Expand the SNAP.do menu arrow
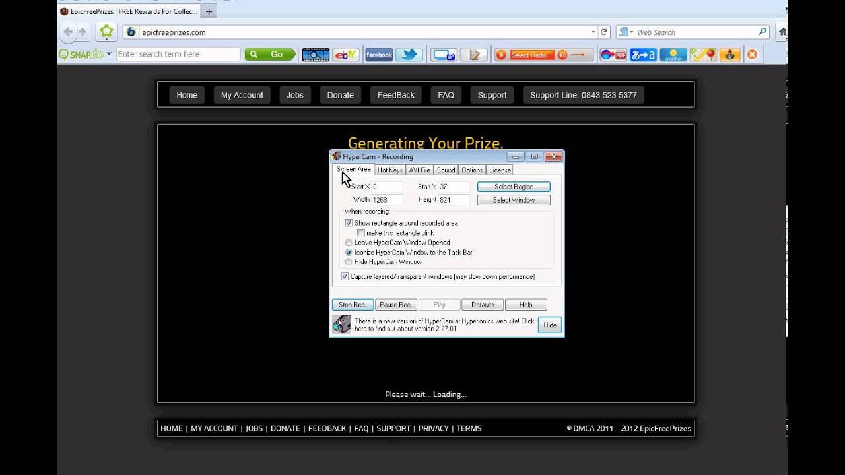Image resolution: width=845 pixels, height=475 pixels. coord(109,54)
